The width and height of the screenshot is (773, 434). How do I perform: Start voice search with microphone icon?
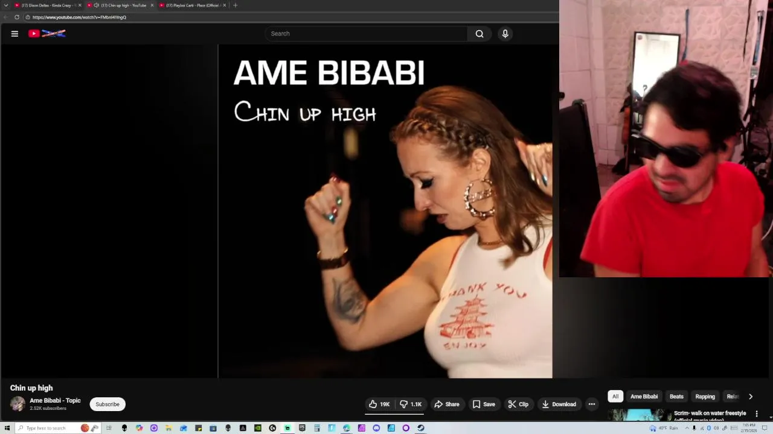pyautogui.click(x=505, y=34)
